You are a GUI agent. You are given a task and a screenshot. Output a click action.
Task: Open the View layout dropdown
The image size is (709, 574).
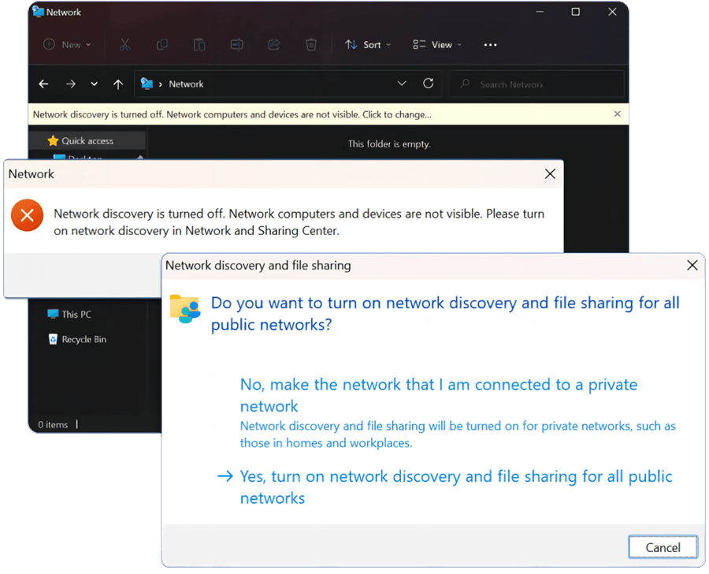437,45
